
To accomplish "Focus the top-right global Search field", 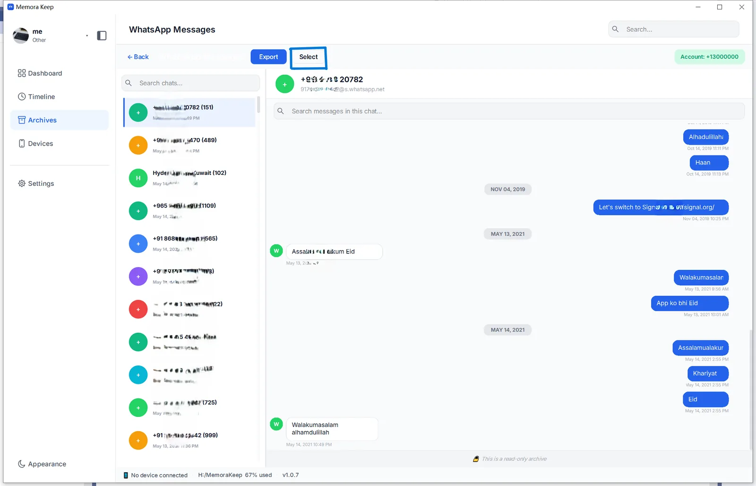I will pyautogui.click(x=674, y=29).
